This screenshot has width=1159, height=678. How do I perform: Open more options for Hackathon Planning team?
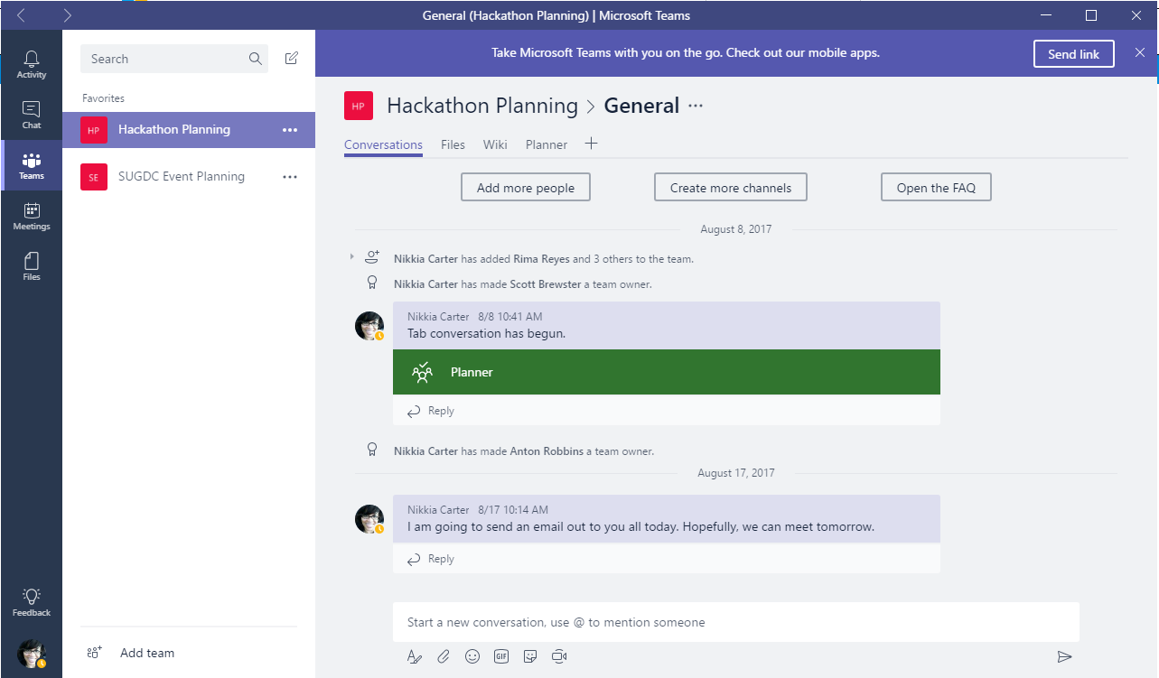point(289,130)
